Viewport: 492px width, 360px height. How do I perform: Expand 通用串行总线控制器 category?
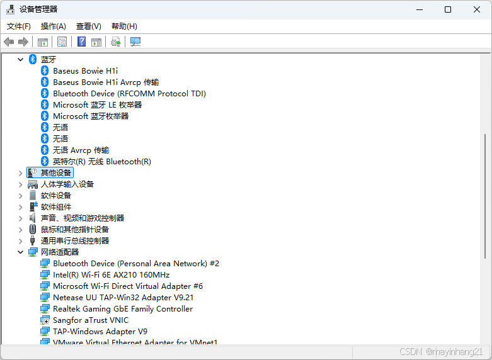(20, 241)
